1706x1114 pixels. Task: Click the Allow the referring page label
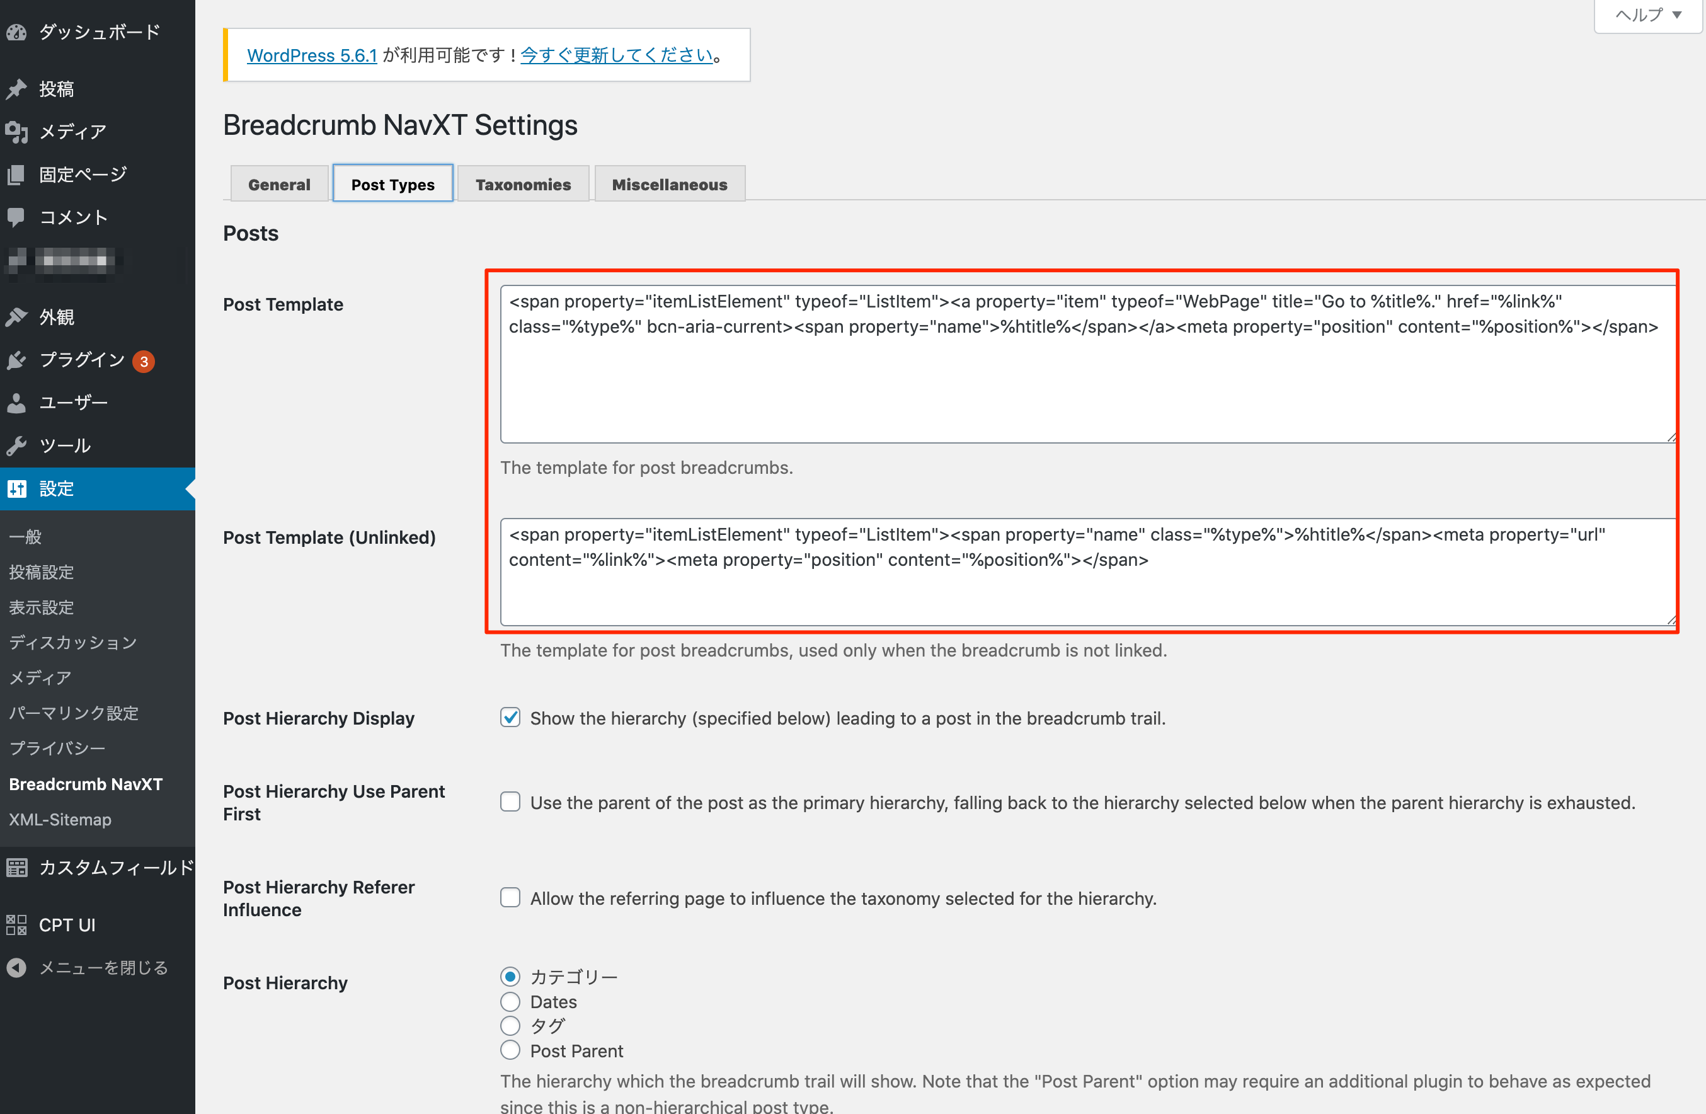click(x=844, y=899)
